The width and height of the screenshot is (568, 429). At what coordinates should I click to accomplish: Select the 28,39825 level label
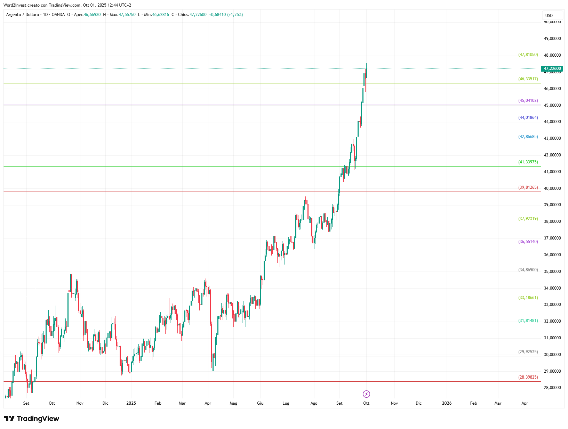(528, 377)
